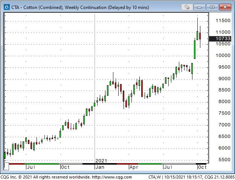Click the latest red weekly candle
This screenshot has width=235, height=180.
200,36
